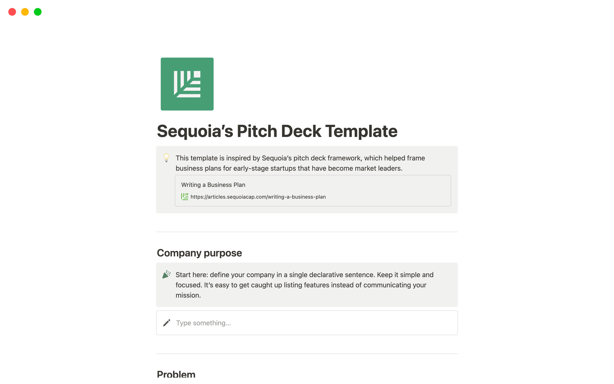This screenshot has width=614, height=384.
Task: Click the party popper callout icon
Action: point(166,275)
